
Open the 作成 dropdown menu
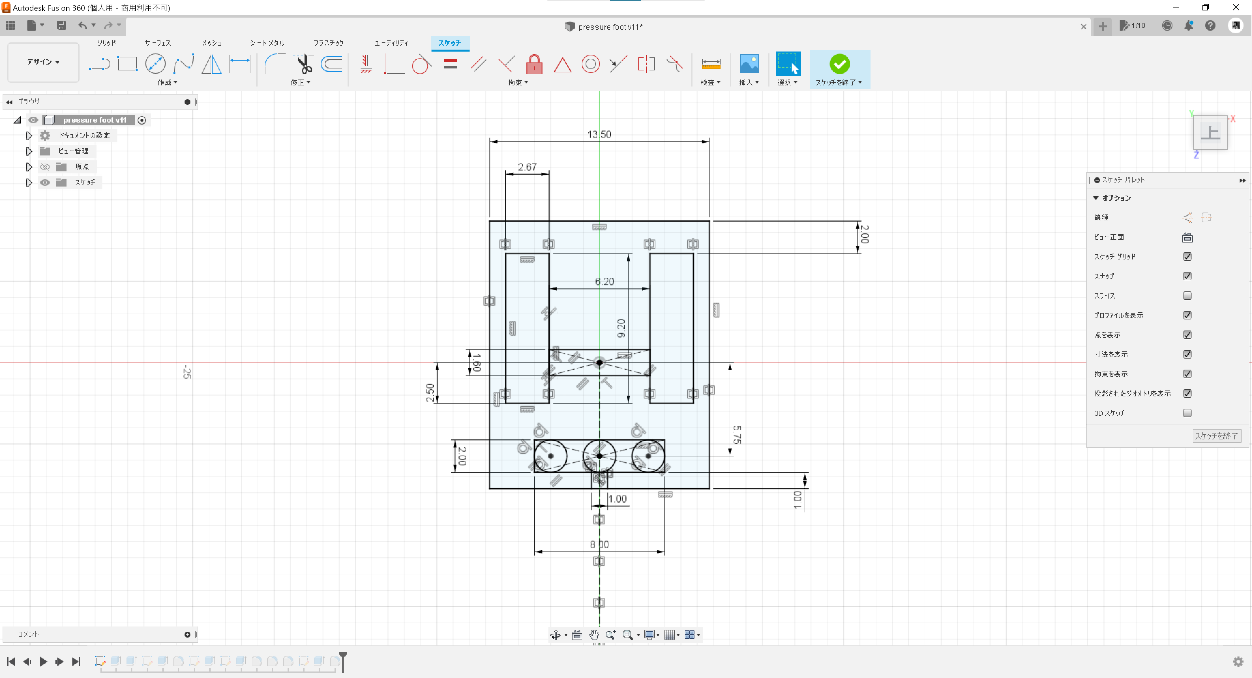point(167,82)
